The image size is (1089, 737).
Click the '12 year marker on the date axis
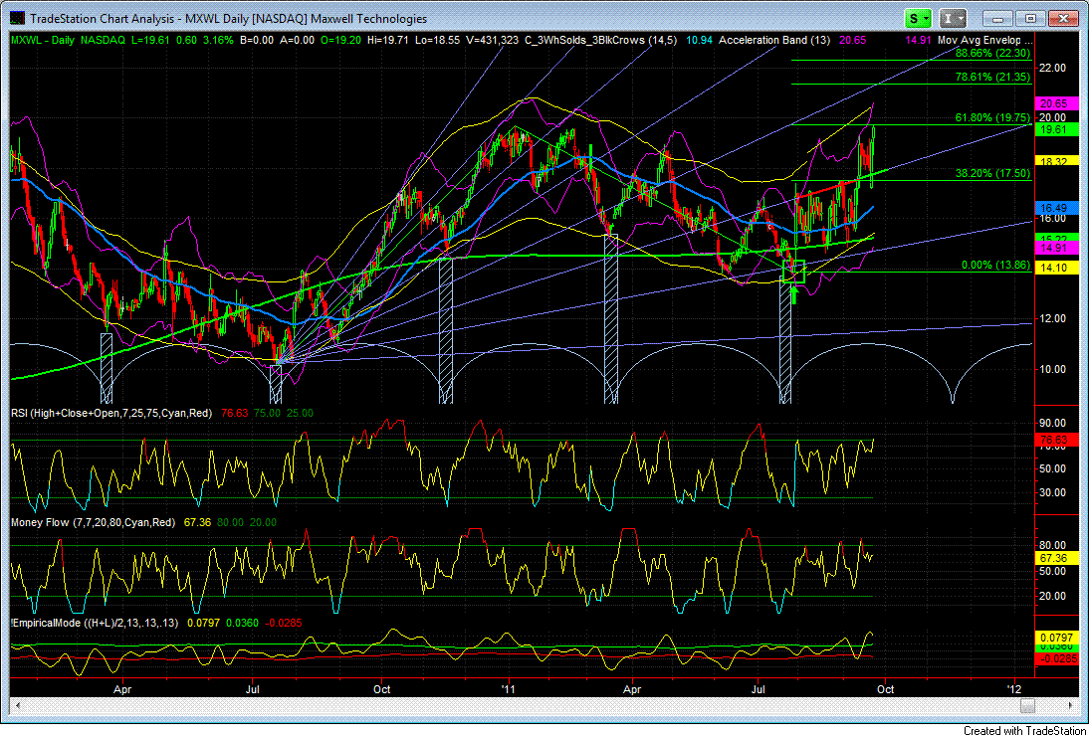pos(1014,690)
